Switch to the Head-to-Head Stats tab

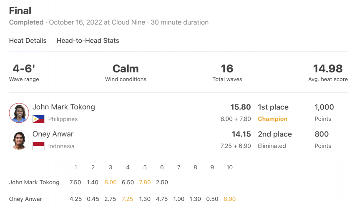88,41
